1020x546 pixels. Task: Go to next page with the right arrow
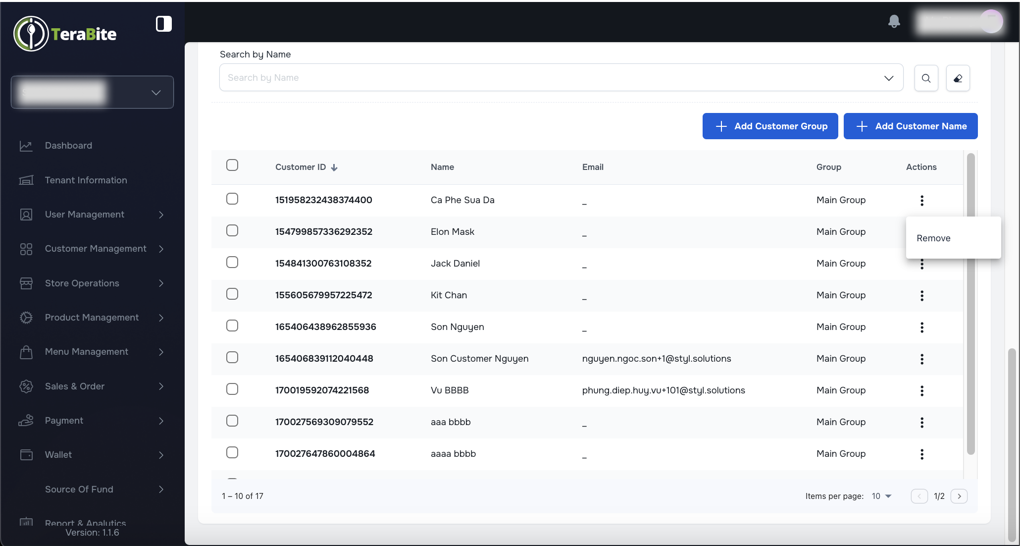(x=960, y=496)
